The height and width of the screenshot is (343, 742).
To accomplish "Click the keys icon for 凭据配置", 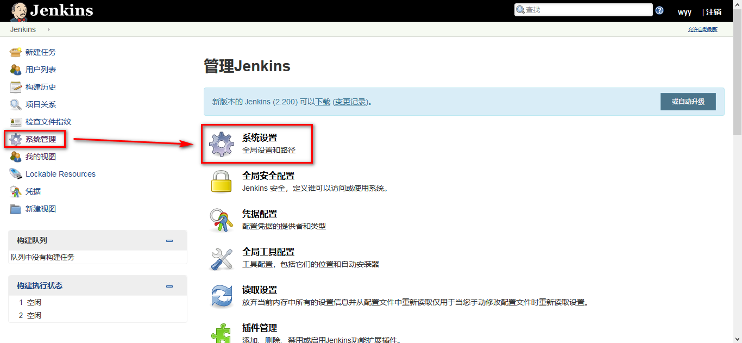I will coord(222,220).
